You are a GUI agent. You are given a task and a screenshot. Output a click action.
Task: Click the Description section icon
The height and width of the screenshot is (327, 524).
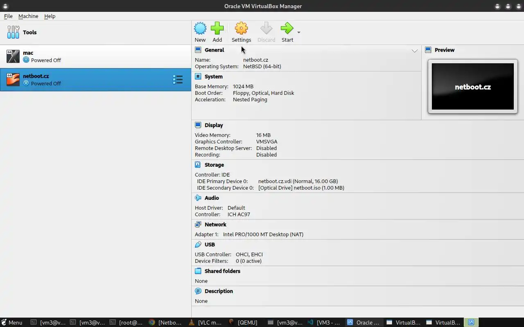(x=198, y=291)
